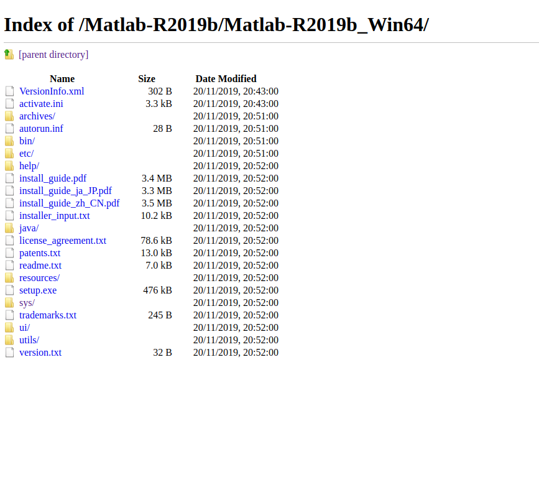Viewport: 539px width, 500px height.
Task: Click the folder icon next to utils/
Action: click(x=9, y=340)
